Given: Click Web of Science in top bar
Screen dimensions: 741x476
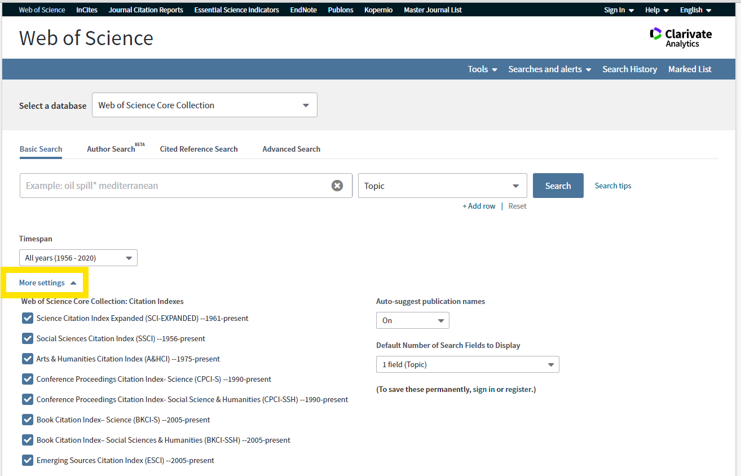Looking at the screenshot, I should click(x=42, y=10).
